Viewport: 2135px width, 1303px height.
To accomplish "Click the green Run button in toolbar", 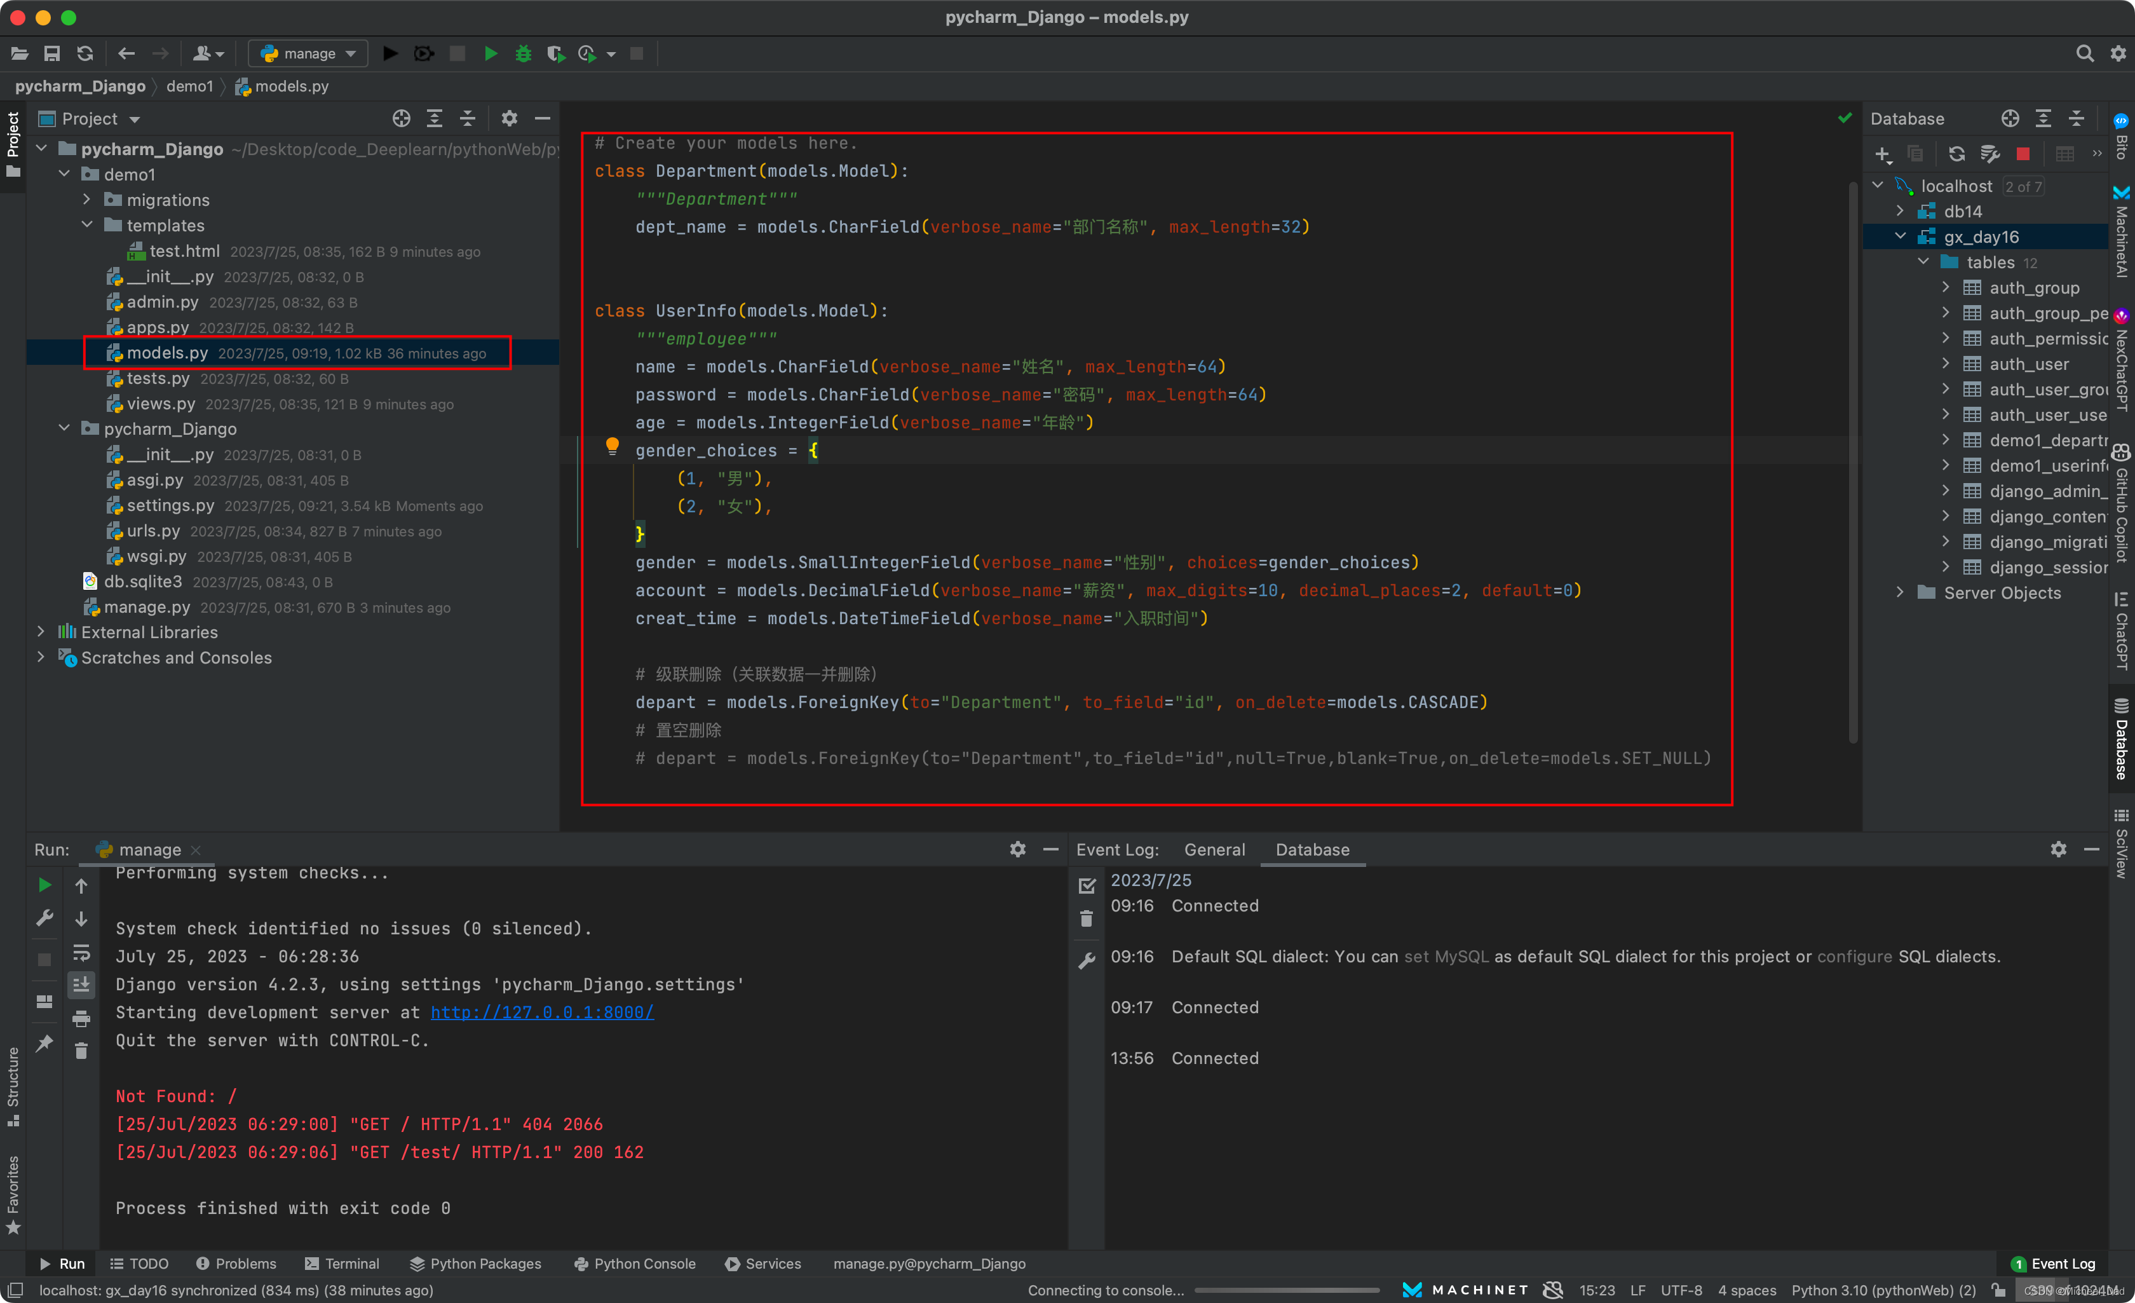I will (491, 54).
